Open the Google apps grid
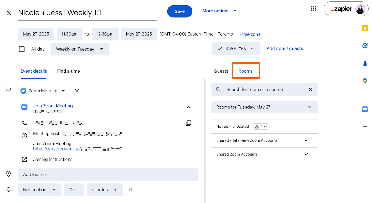Screen dimensions: 372x203 coord(314,9)
